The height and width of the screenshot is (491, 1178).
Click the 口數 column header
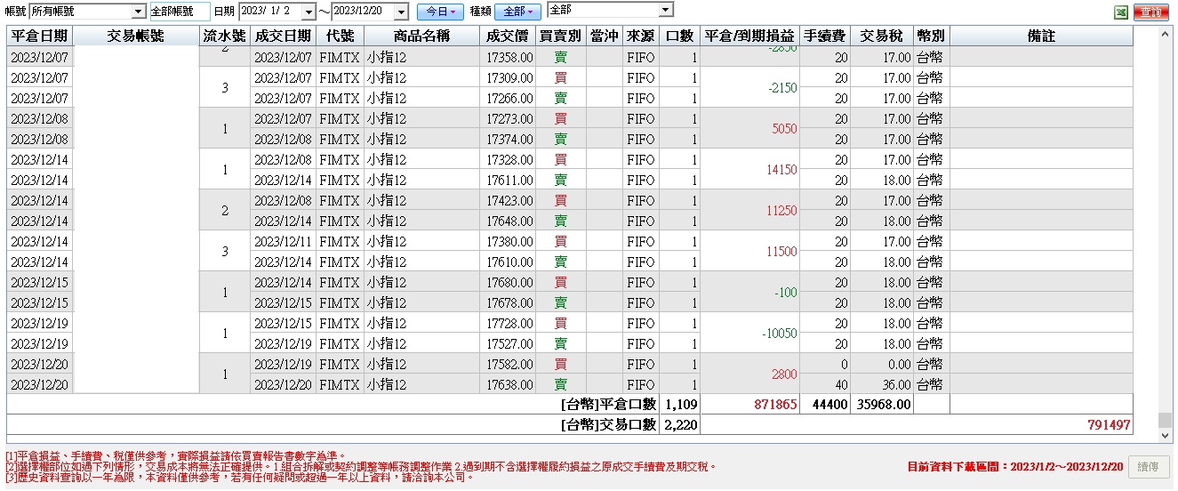pyautogui.click(x=679, y=36)
